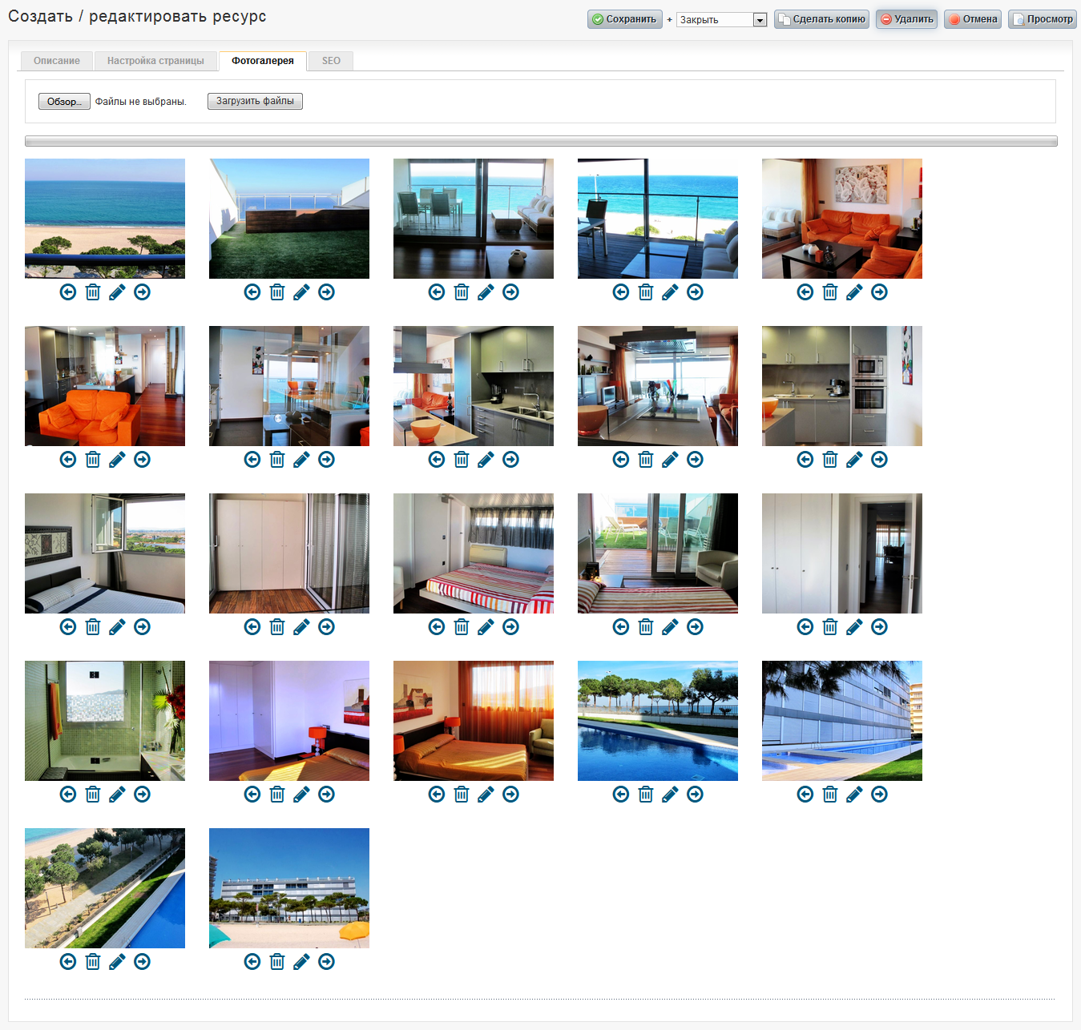Move the white wardrobe photo left
Image resolution: width=1081 pixels, height=1030 pixels.
(252, 627)
